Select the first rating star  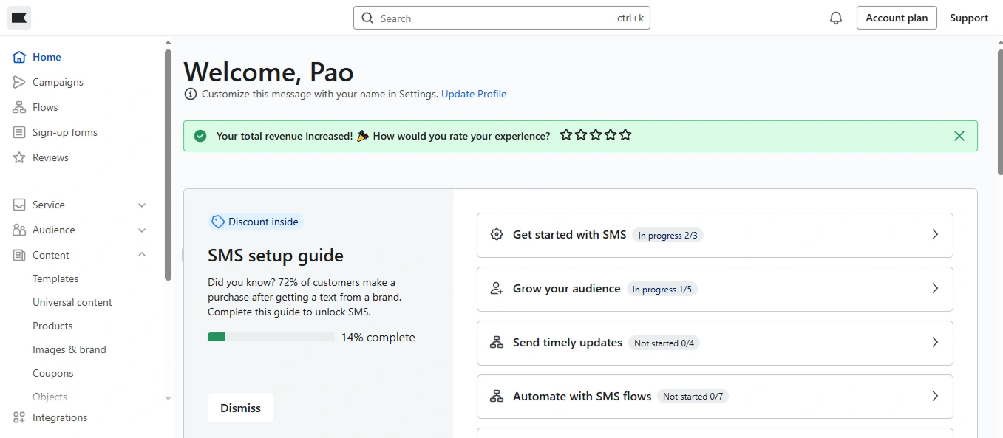[566, 135]
